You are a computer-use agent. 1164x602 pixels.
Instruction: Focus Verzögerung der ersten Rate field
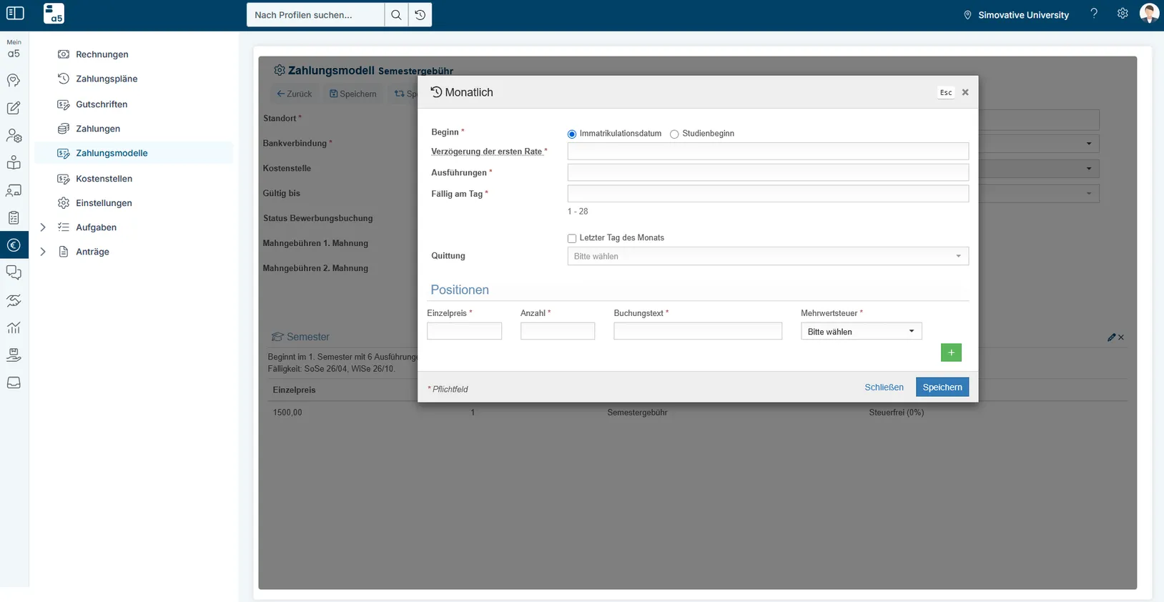pos(768,151)
